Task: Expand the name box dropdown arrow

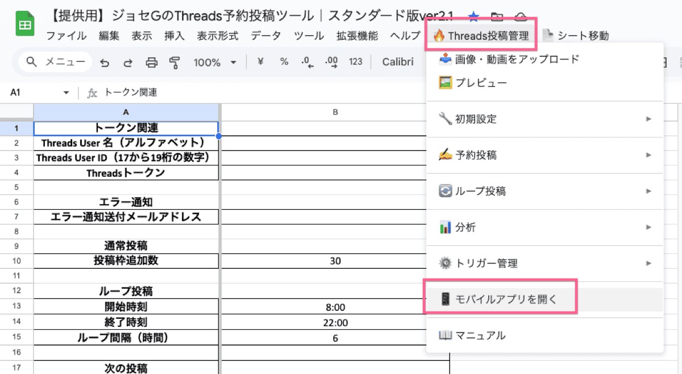Action: point(66,92)
